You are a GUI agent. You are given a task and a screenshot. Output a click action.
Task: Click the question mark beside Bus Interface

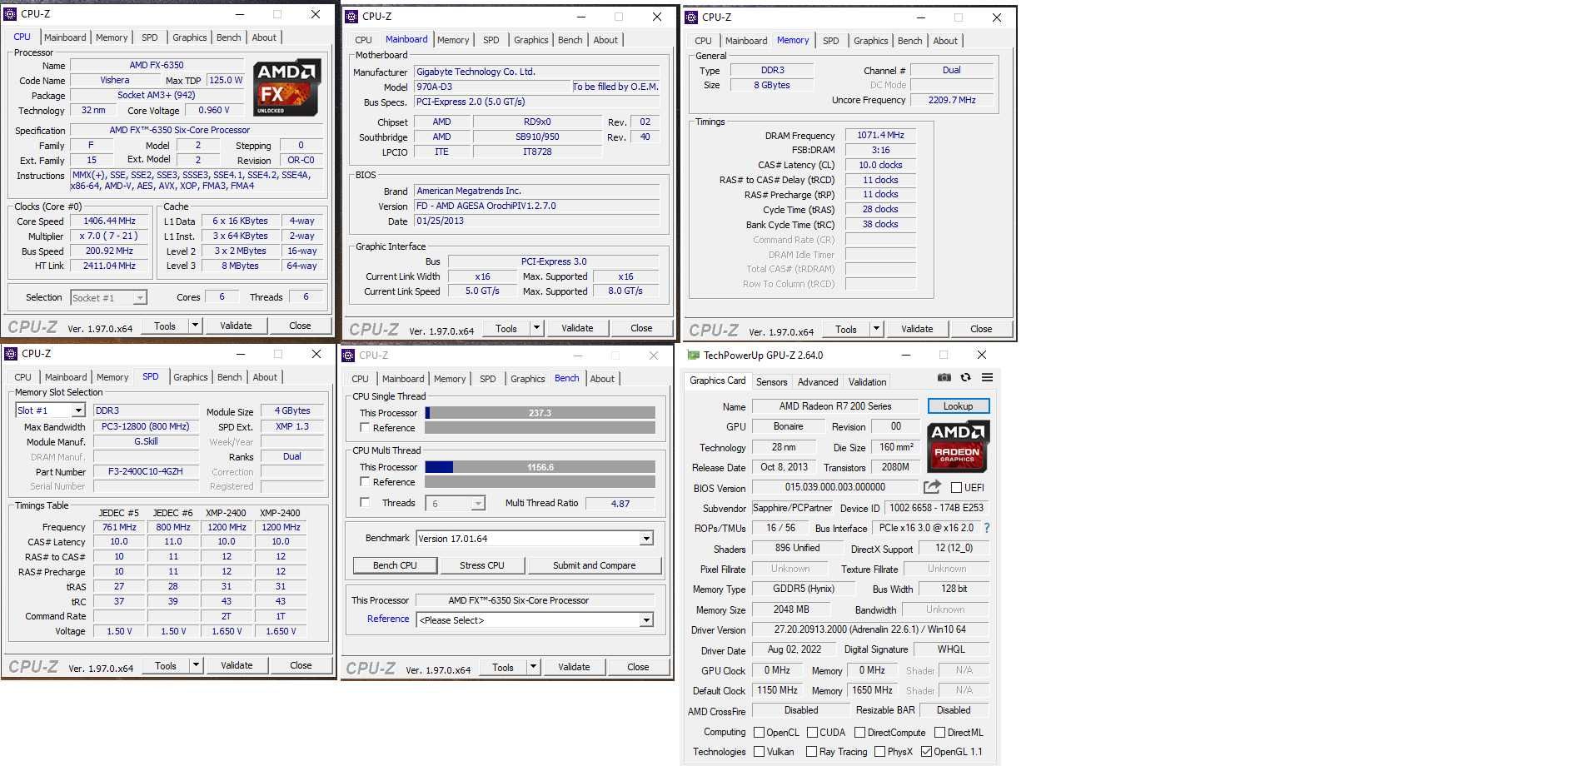(x=987, y=528)
